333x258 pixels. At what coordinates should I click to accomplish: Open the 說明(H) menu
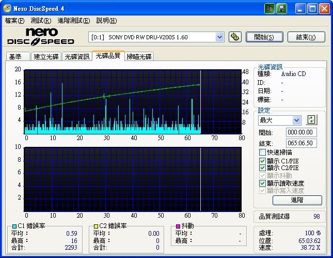106,21
